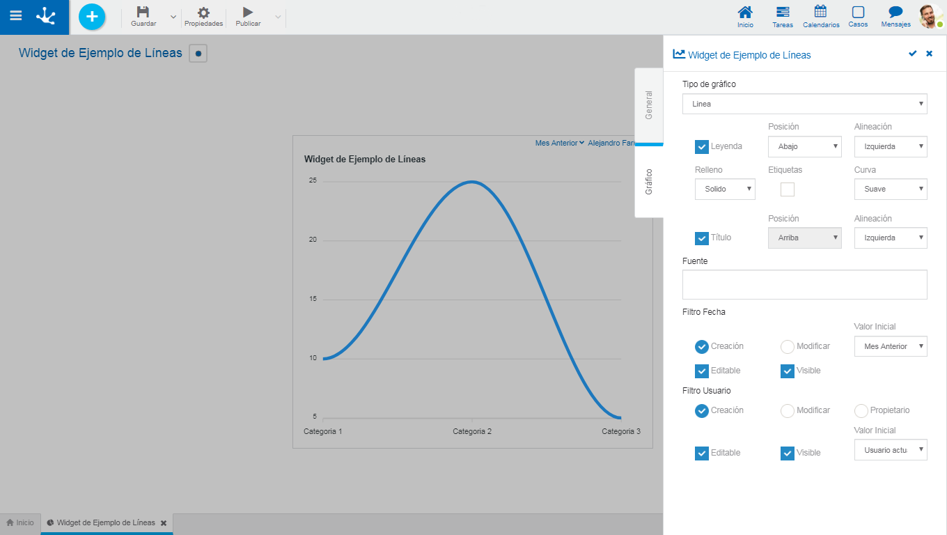The image size is (947, 535).
Task: Open Propiedades gear icon
Action: (x=203, y=13)
